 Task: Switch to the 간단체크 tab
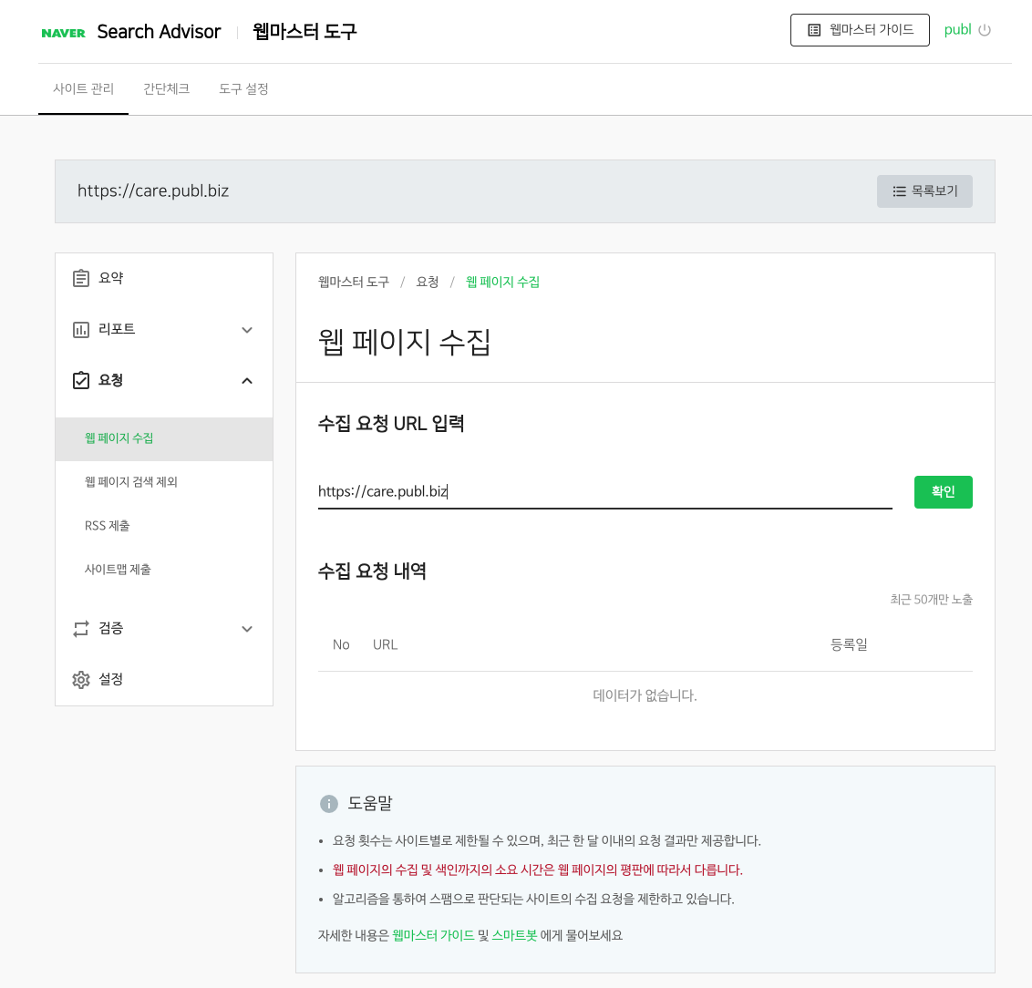(167, 88)
